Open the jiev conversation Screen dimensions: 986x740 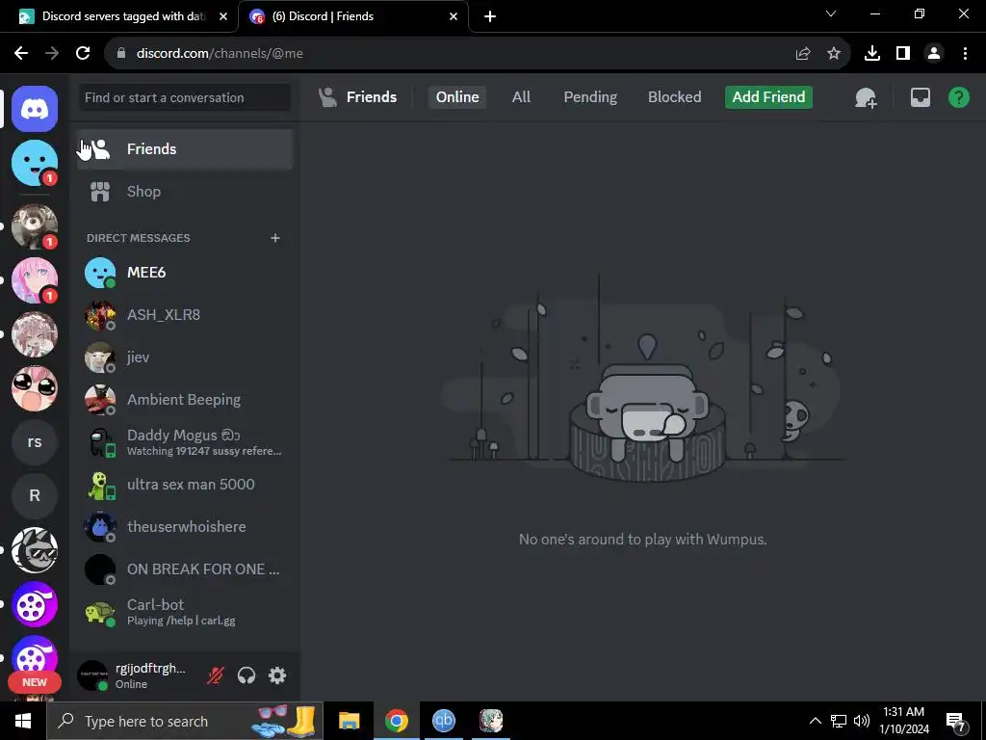[x=185, y=357]
